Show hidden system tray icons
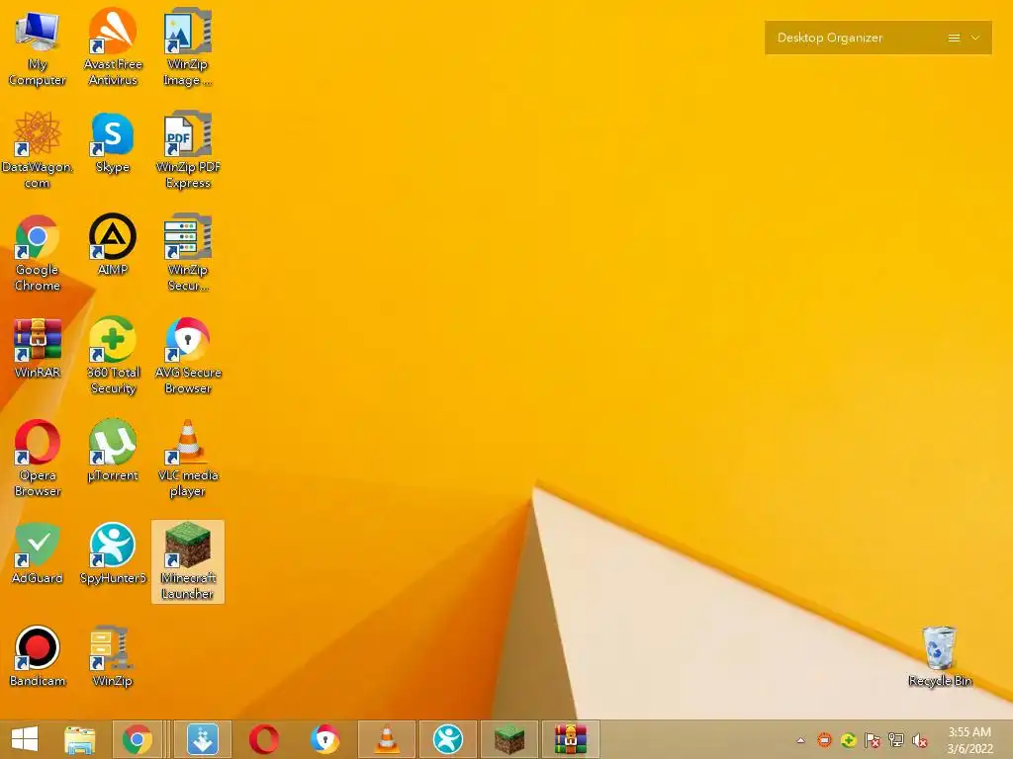Viewport: 1013px width, 759px height. tap(801, 740)
